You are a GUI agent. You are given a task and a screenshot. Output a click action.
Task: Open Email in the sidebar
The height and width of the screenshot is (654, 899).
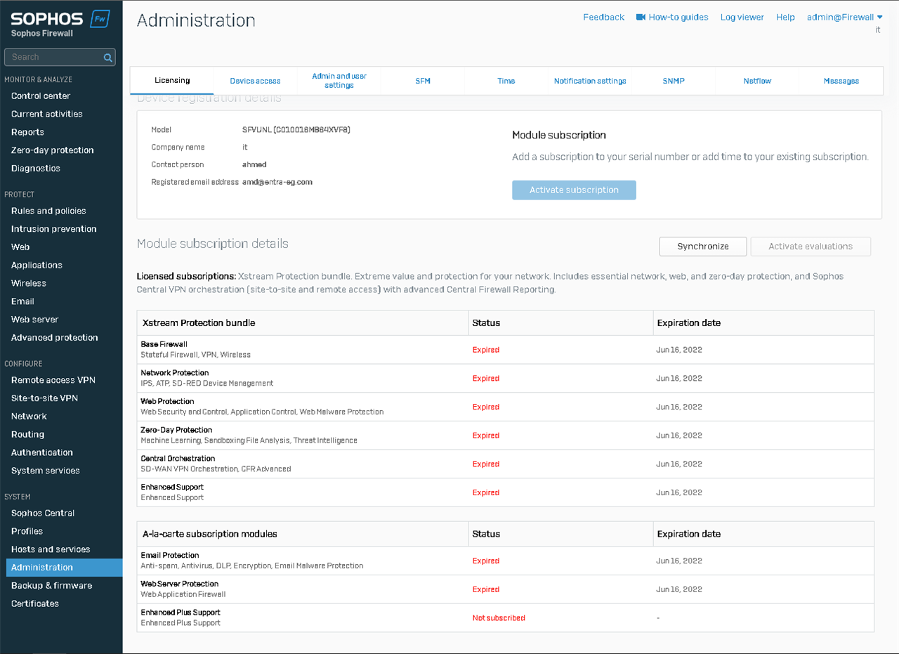pos(22,301)
